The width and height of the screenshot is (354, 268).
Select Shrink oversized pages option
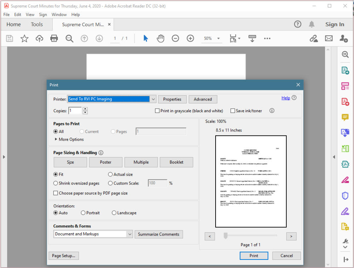[56, 183]
